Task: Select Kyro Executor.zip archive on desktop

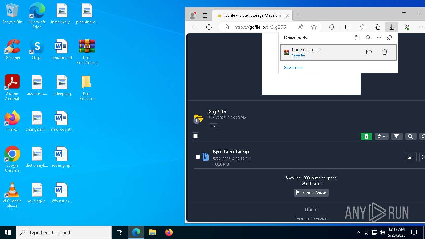Action: pyautogui.click(x=87, y=52)
